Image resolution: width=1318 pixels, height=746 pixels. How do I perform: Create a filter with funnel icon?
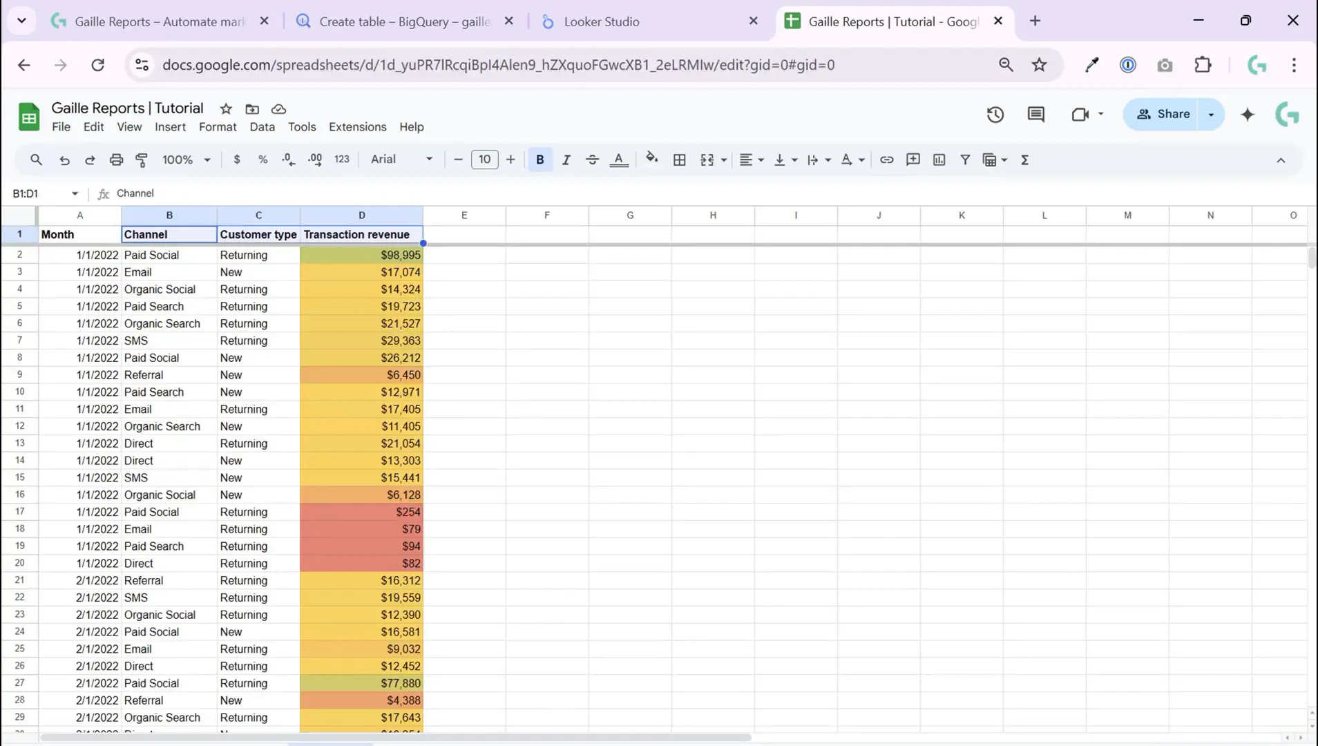pos(965,160)
